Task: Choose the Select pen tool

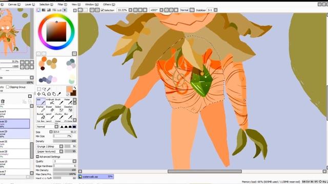Action: click(59, 109)
